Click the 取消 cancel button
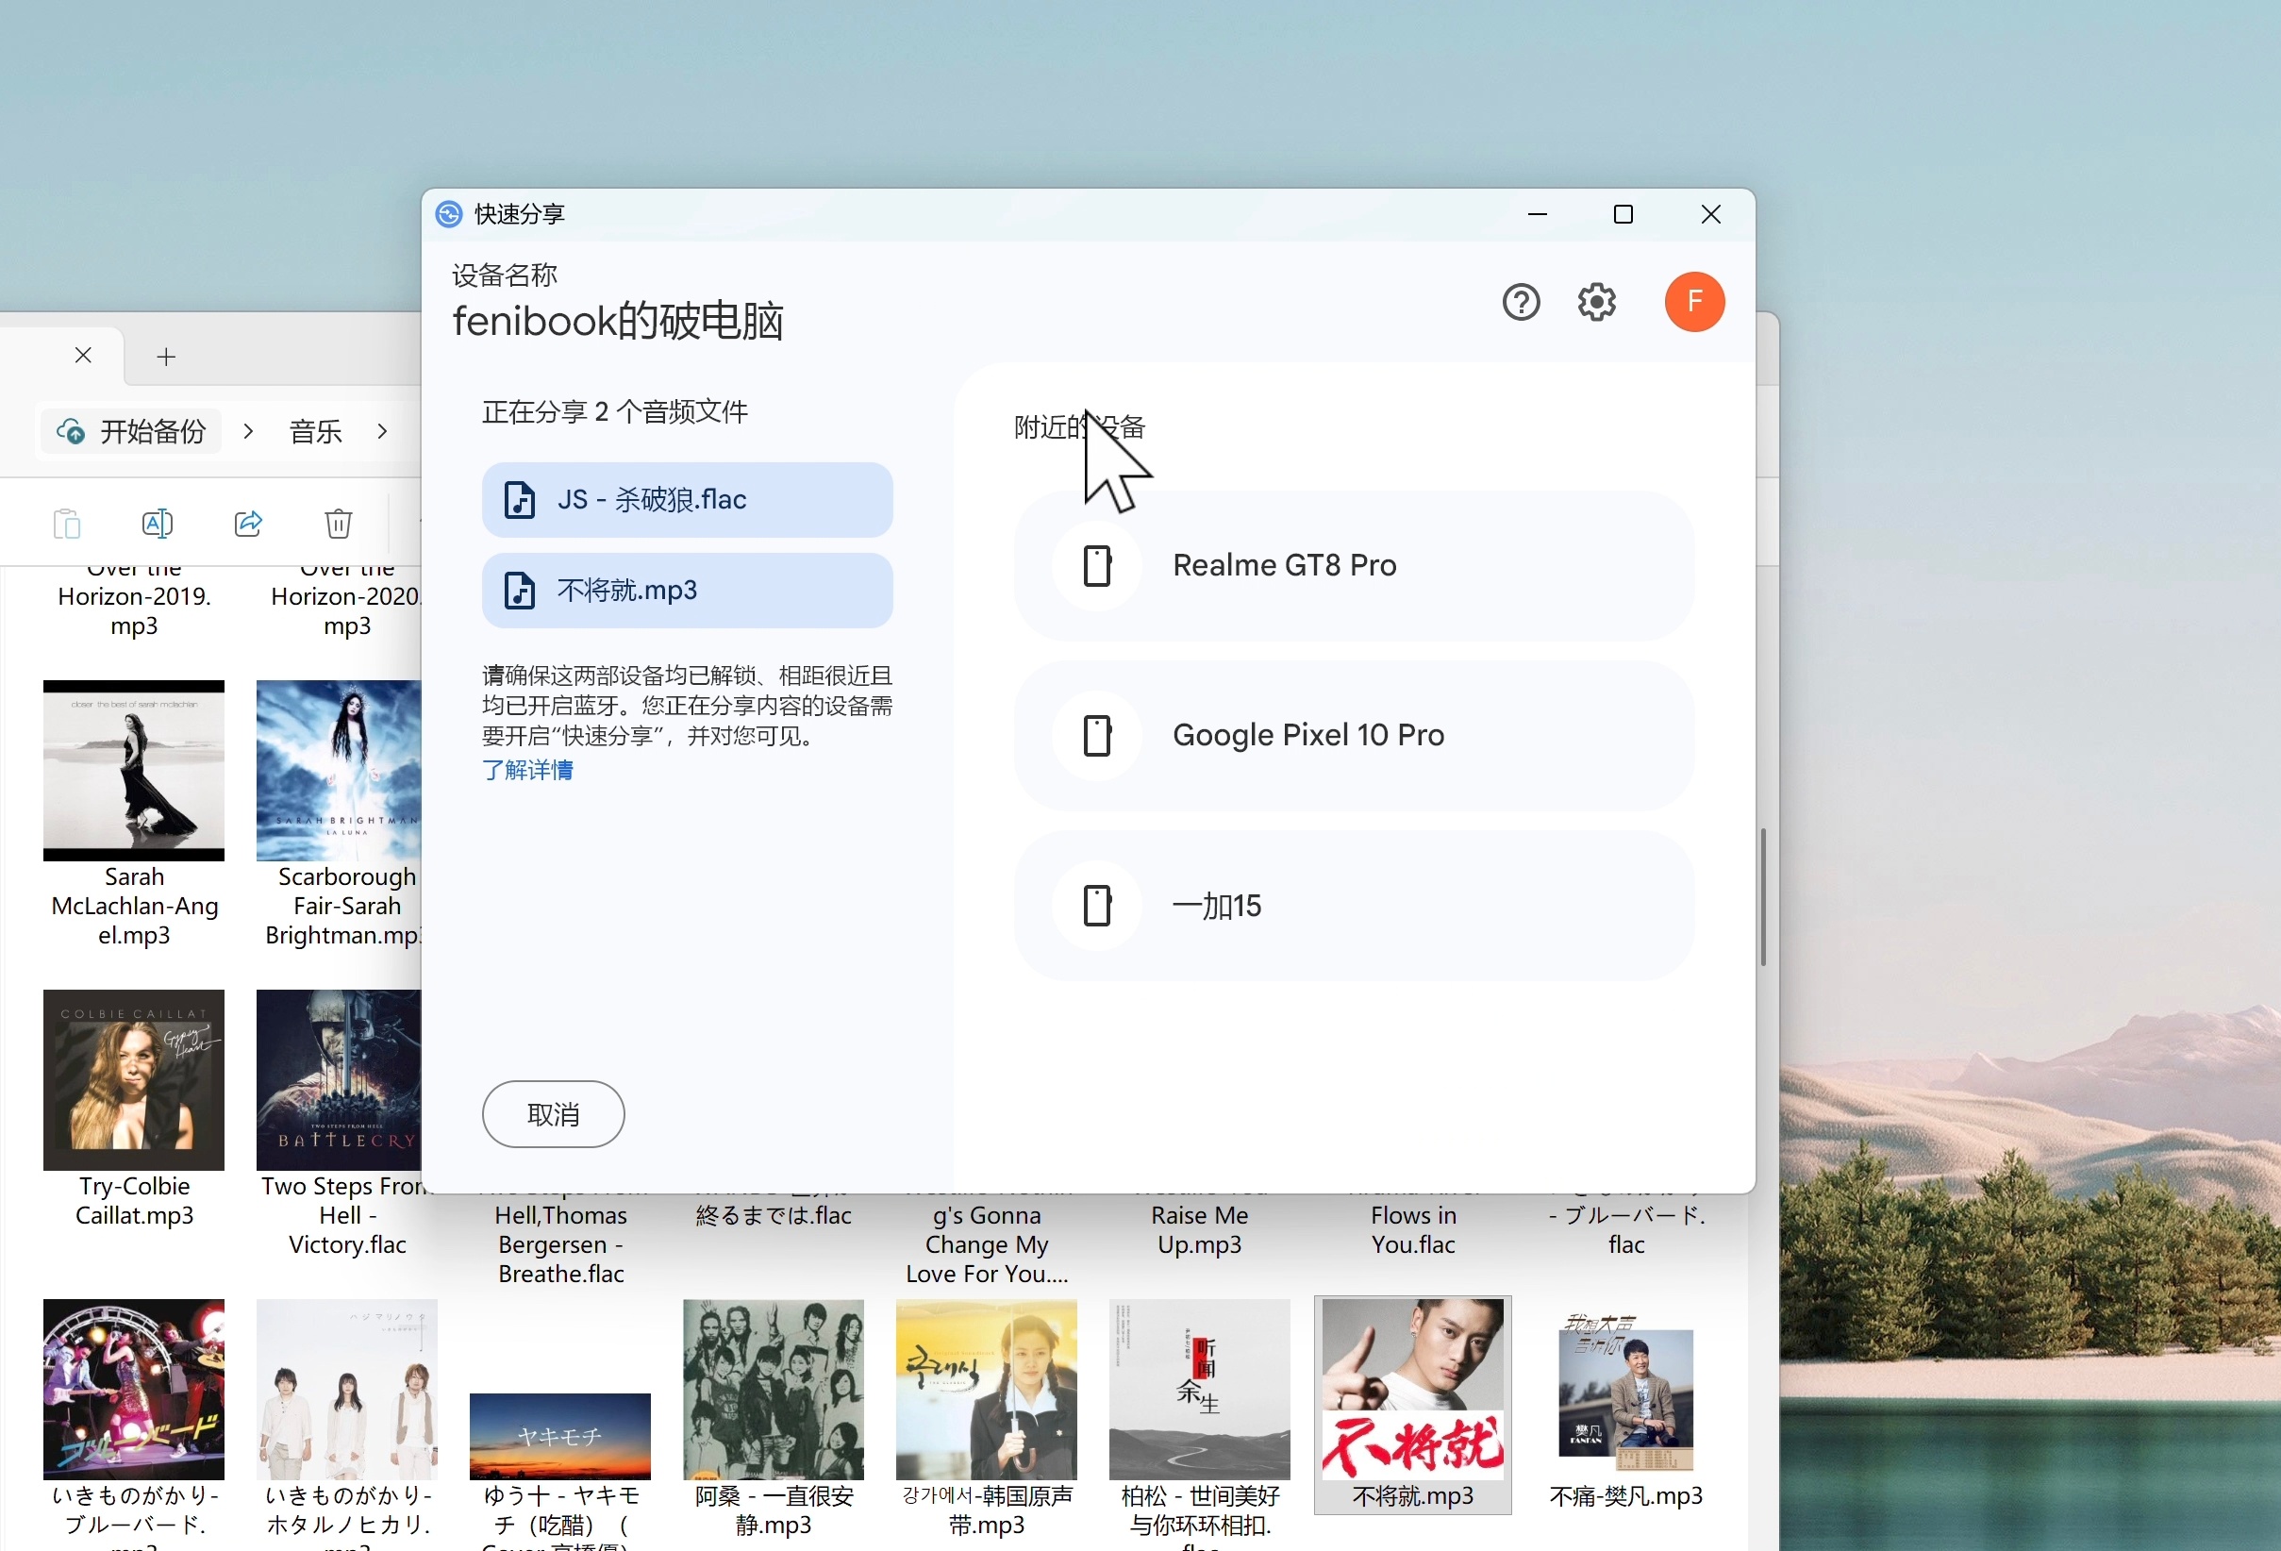The image size is (2281, 1551). pos(553,1114)
